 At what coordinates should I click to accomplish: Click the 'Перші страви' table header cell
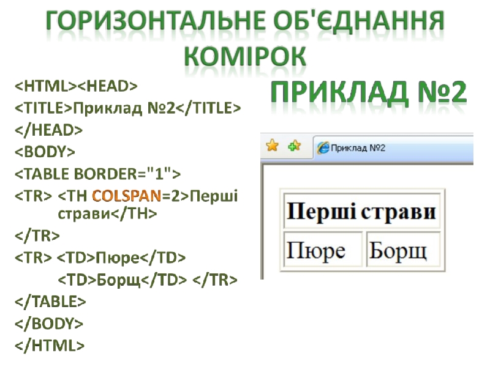tap(362, 210)
